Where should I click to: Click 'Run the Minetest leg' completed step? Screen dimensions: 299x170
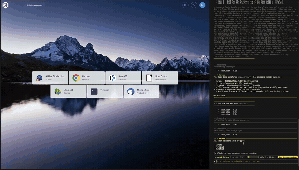point(250,3)
